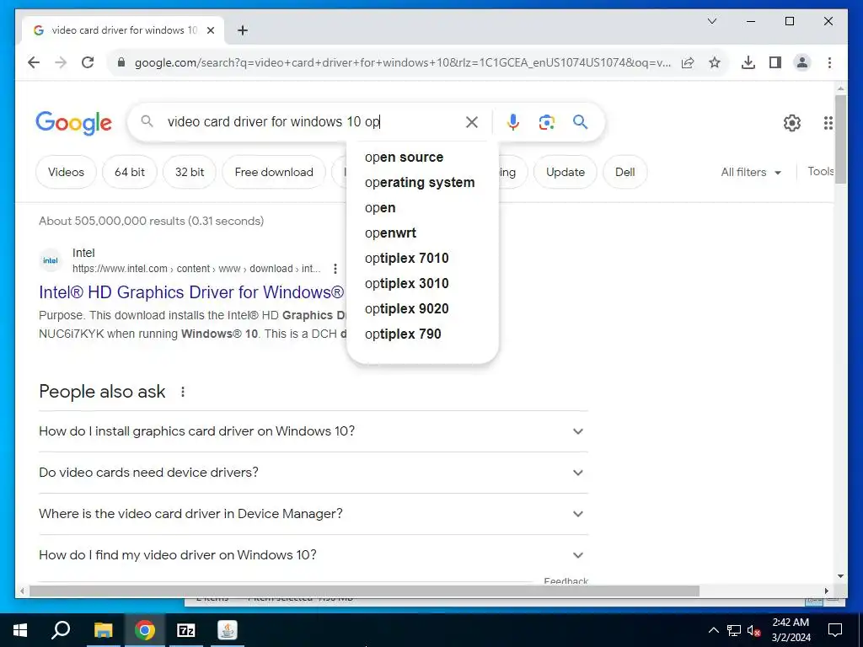
Task: Click the vertical scrollbar thumb
Action: (840, 139)
